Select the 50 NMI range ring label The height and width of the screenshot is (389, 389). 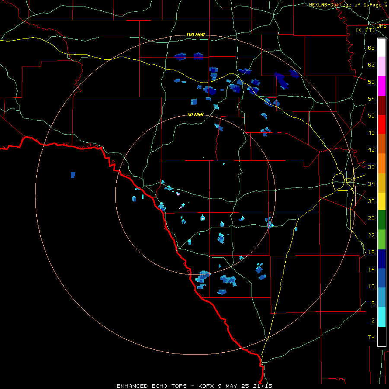pos(195,115)
